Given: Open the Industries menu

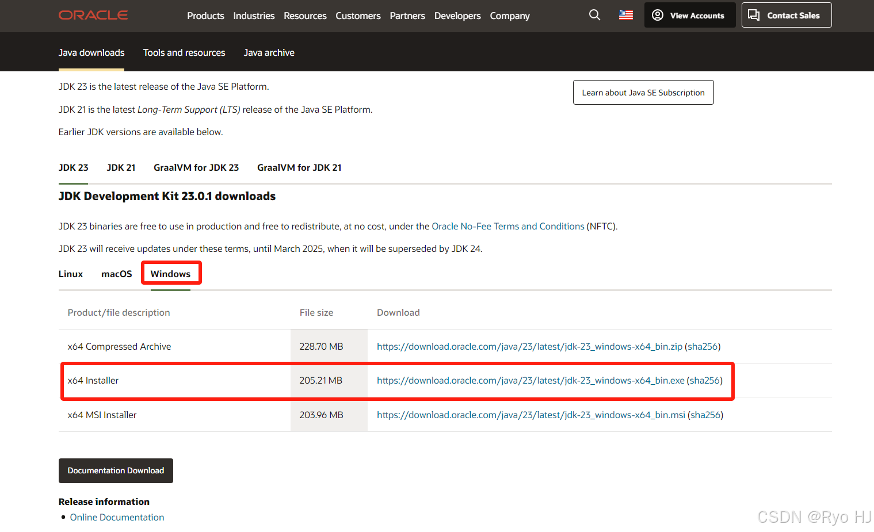Looking at the screenshot, I should (254, 16).
